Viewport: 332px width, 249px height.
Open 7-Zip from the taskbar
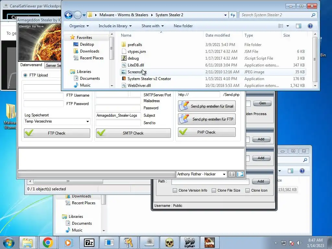click(x=89, y=243)
